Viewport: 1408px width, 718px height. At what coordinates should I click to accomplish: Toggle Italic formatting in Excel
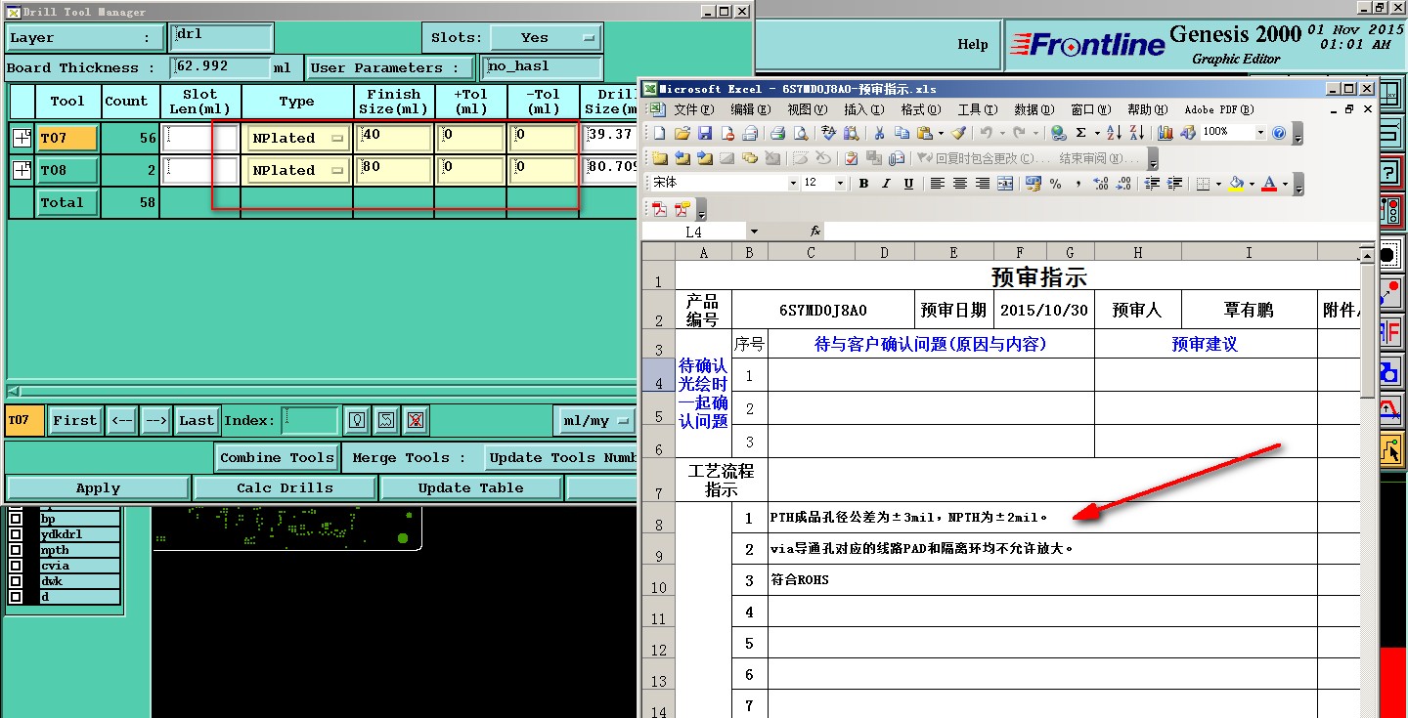pyautogui.click(x=886, y=183)
